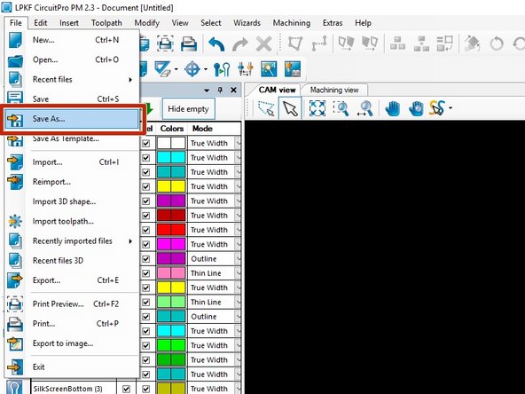525x394 pixels.
Task: Choose Exit from the File menu
Action: tap(72, 367)
